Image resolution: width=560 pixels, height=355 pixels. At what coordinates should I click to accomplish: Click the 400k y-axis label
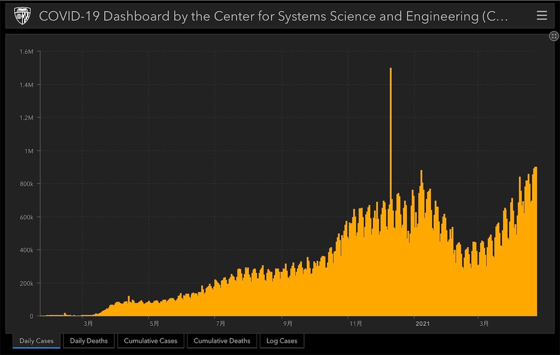tap(26, 251)
